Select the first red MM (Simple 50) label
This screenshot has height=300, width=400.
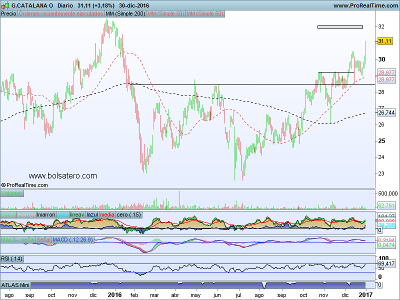pyautogui.click(x=165, y=14)
